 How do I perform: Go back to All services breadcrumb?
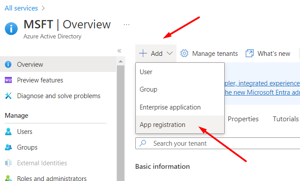(x=21, y=8)
